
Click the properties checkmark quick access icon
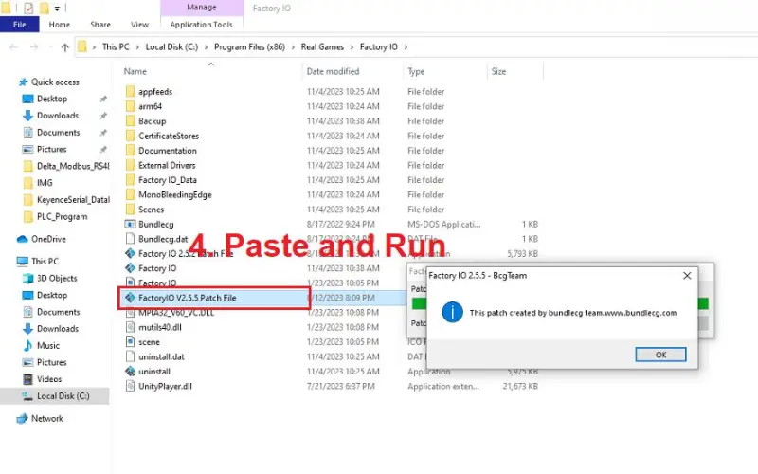point(28,8)
